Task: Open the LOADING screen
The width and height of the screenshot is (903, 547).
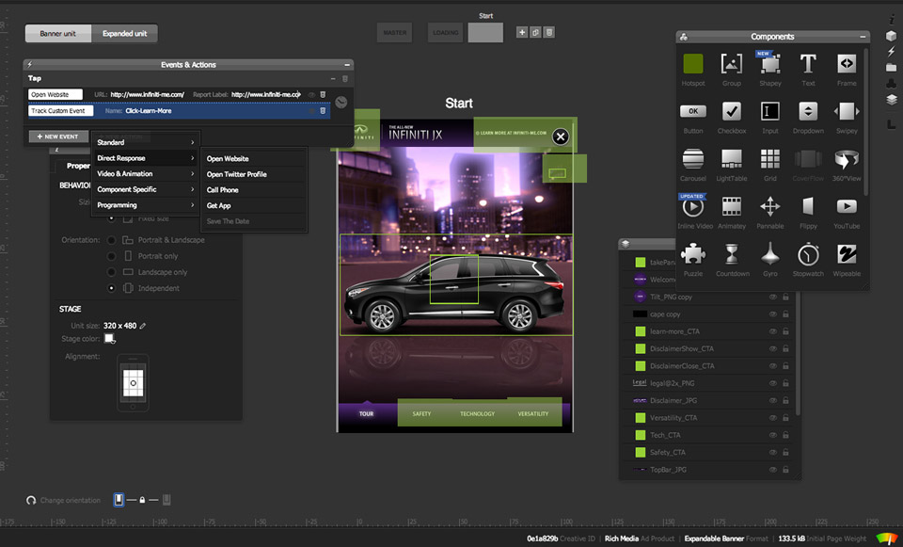Action: click(446, 33)
